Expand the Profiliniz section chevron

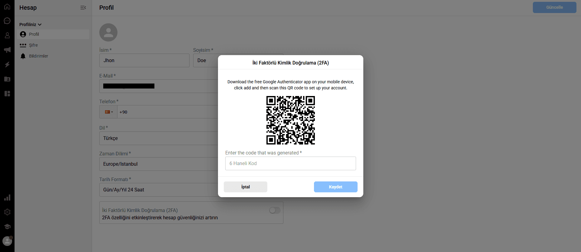point(40,25)
